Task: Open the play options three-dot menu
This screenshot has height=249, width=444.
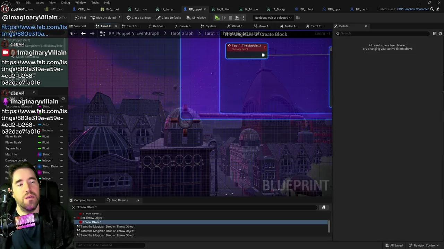Action: click(x=243, y=18)
